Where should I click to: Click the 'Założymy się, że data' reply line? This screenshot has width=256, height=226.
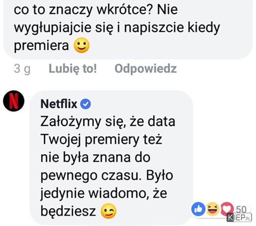108,122
